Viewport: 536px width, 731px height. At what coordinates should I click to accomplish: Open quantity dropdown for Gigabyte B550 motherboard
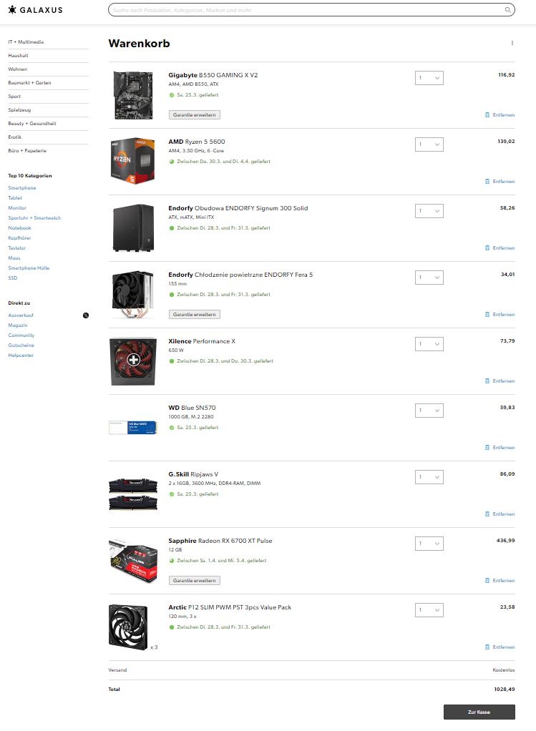tap(429, 78)
